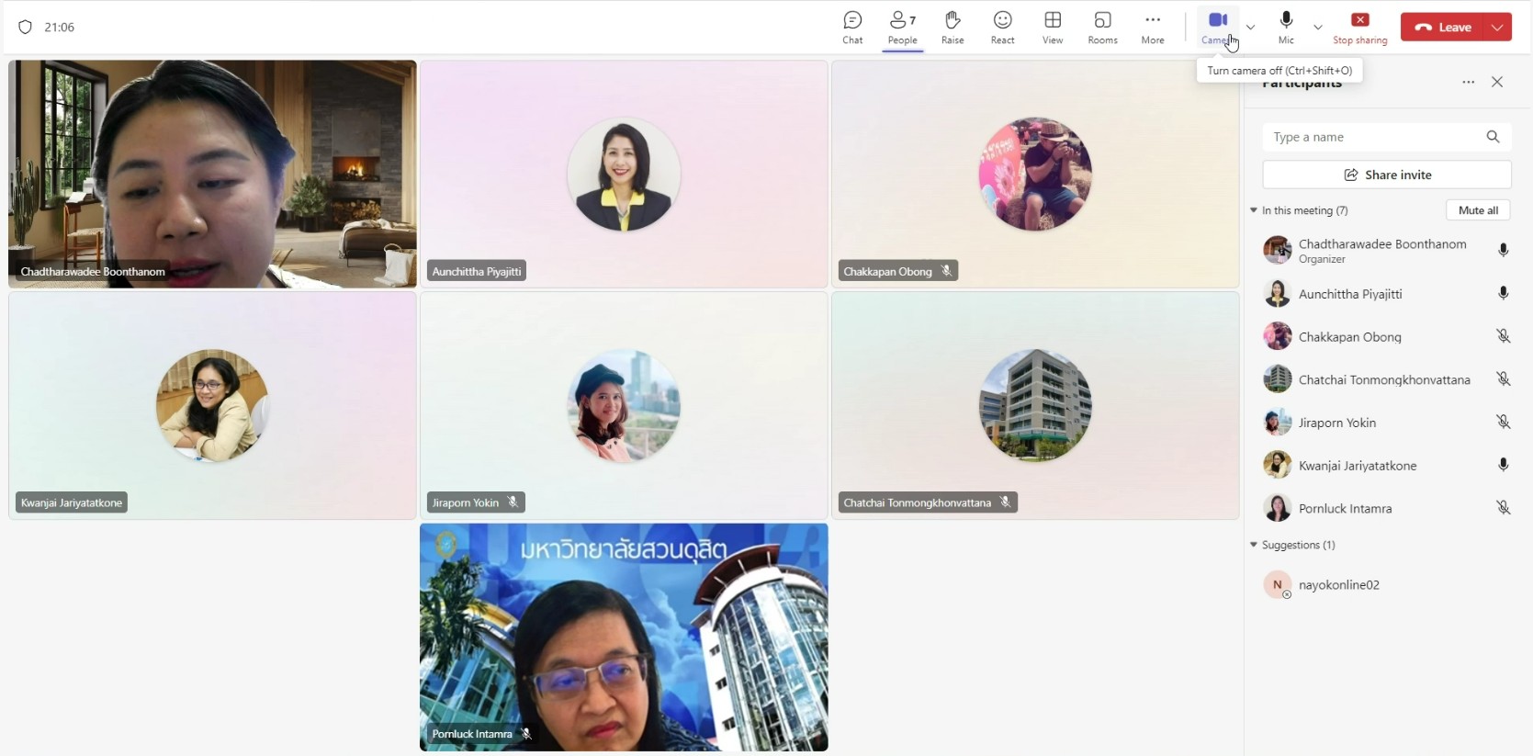Open the React emoji menu
This screenshot has height=756, width=1533.
pos(1002,28)
